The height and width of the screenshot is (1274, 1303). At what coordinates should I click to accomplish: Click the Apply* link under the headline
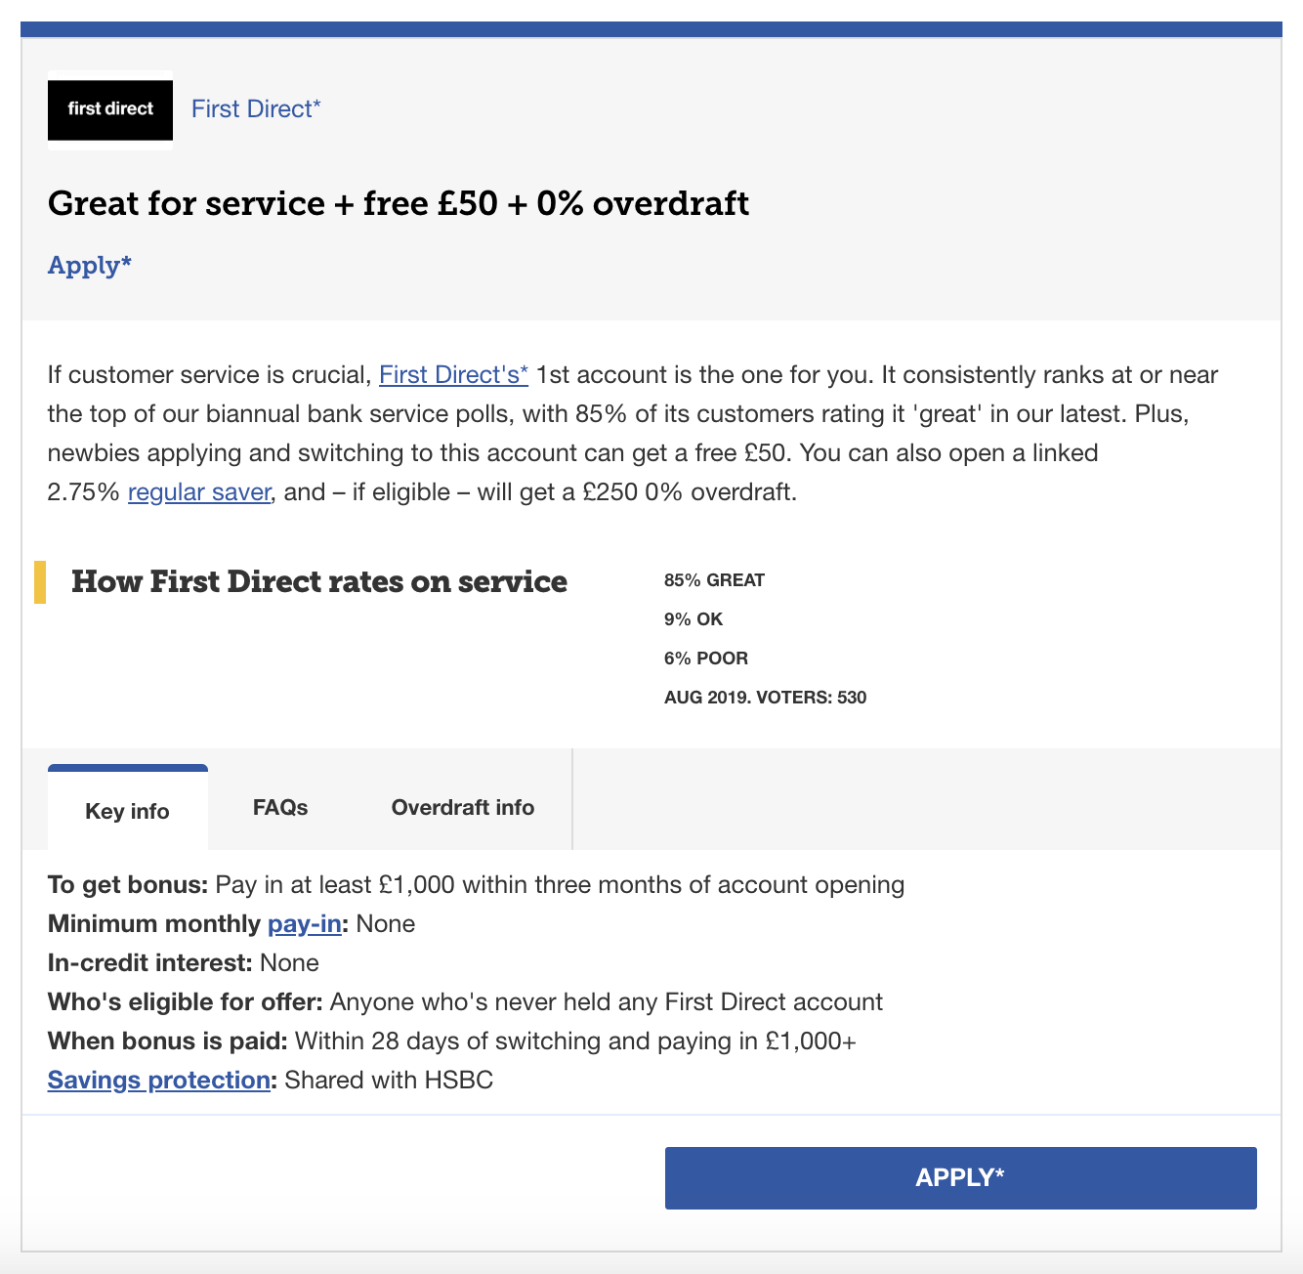(x=89, y=265)
